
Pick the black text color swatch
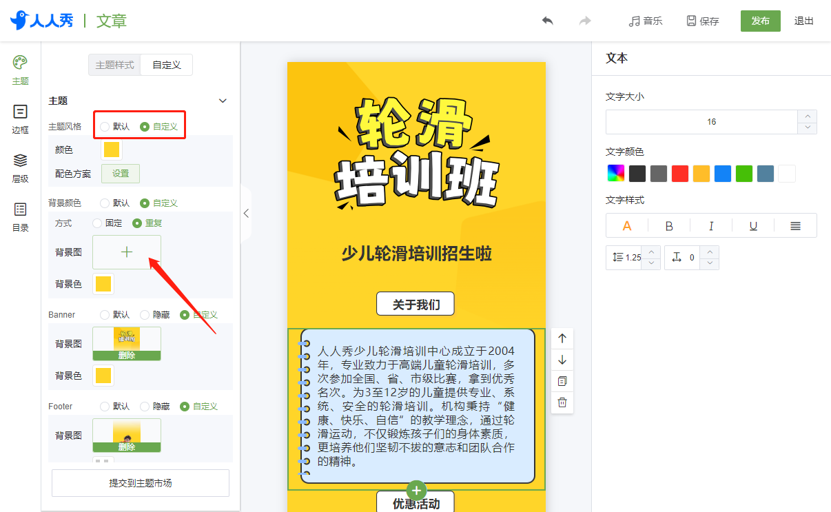tap(637, 174)
